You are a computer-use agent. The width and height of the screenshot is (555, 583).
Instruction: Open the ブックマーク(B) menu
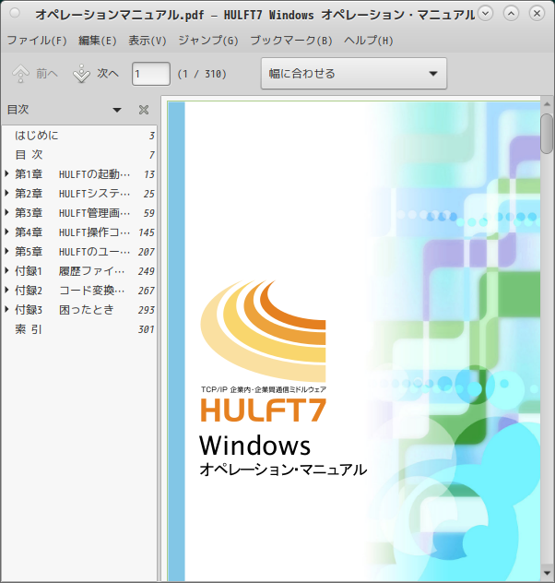point(291,41)
